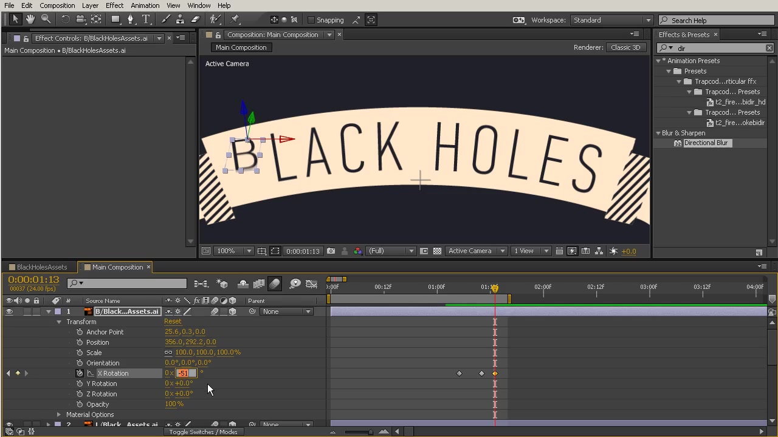
Task: Select the Hand tool
Action: pos(30,19)
